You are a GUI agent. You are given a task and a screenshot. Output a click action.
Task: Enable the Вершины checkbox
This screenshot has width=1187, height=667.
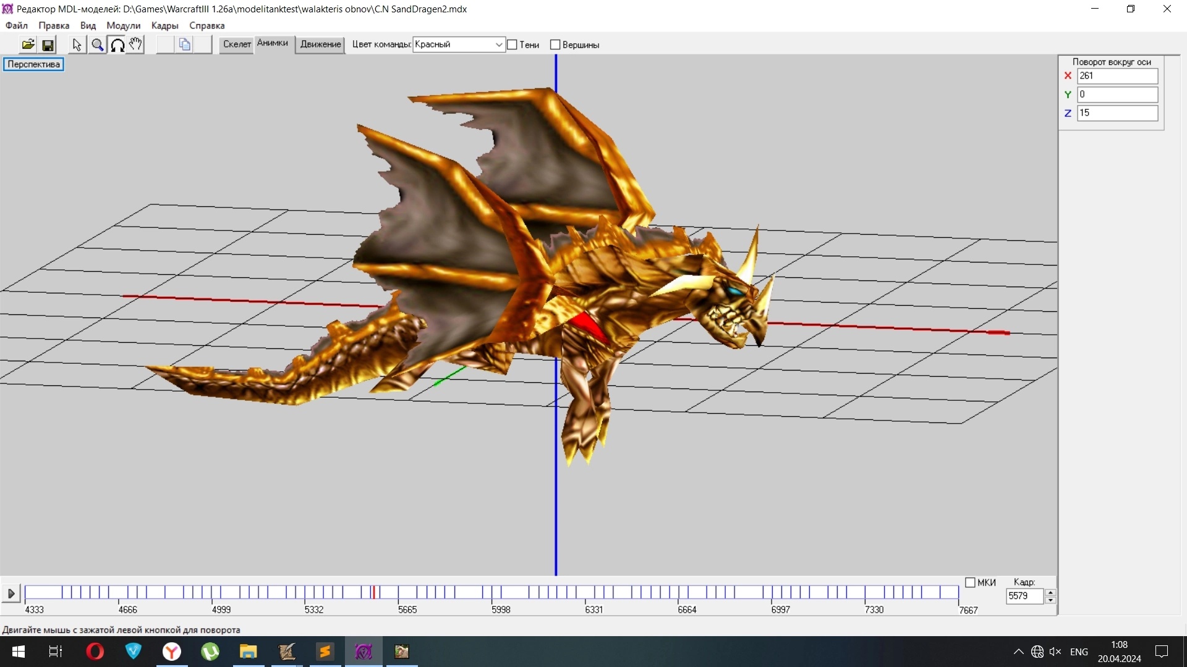coord(555,44)
